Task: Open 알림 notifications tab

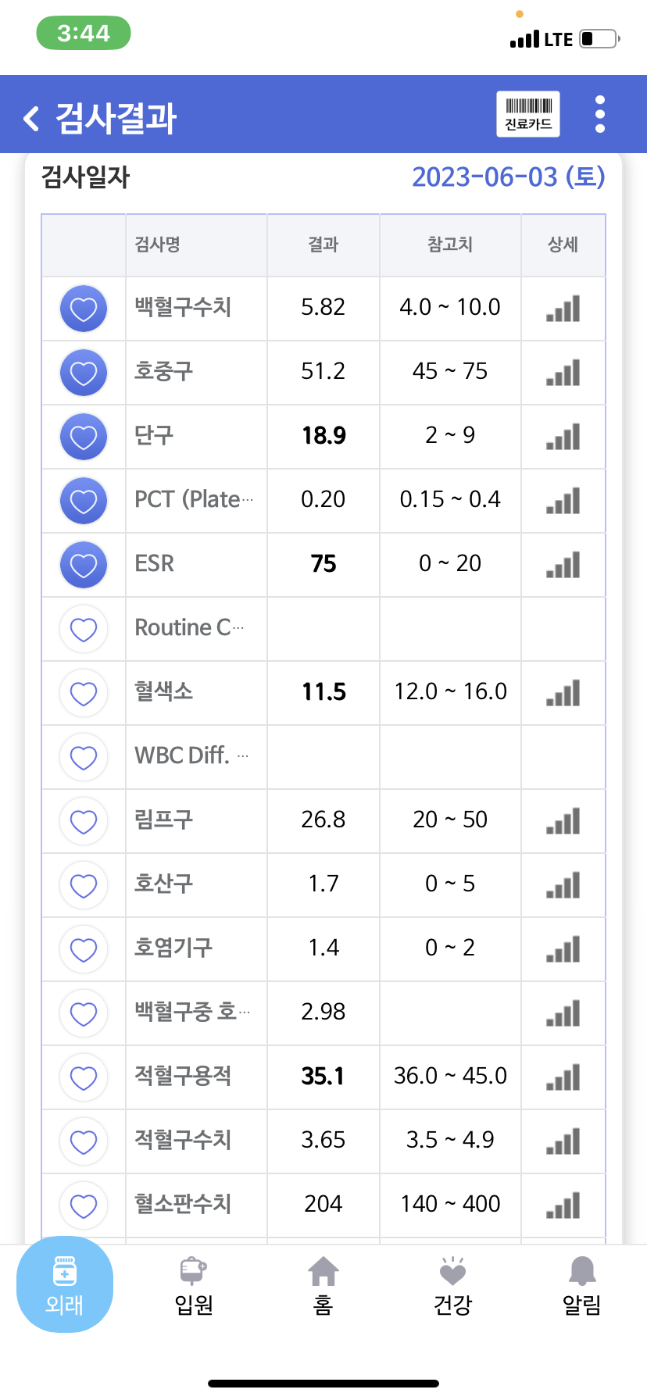Action: point(582,1287)
